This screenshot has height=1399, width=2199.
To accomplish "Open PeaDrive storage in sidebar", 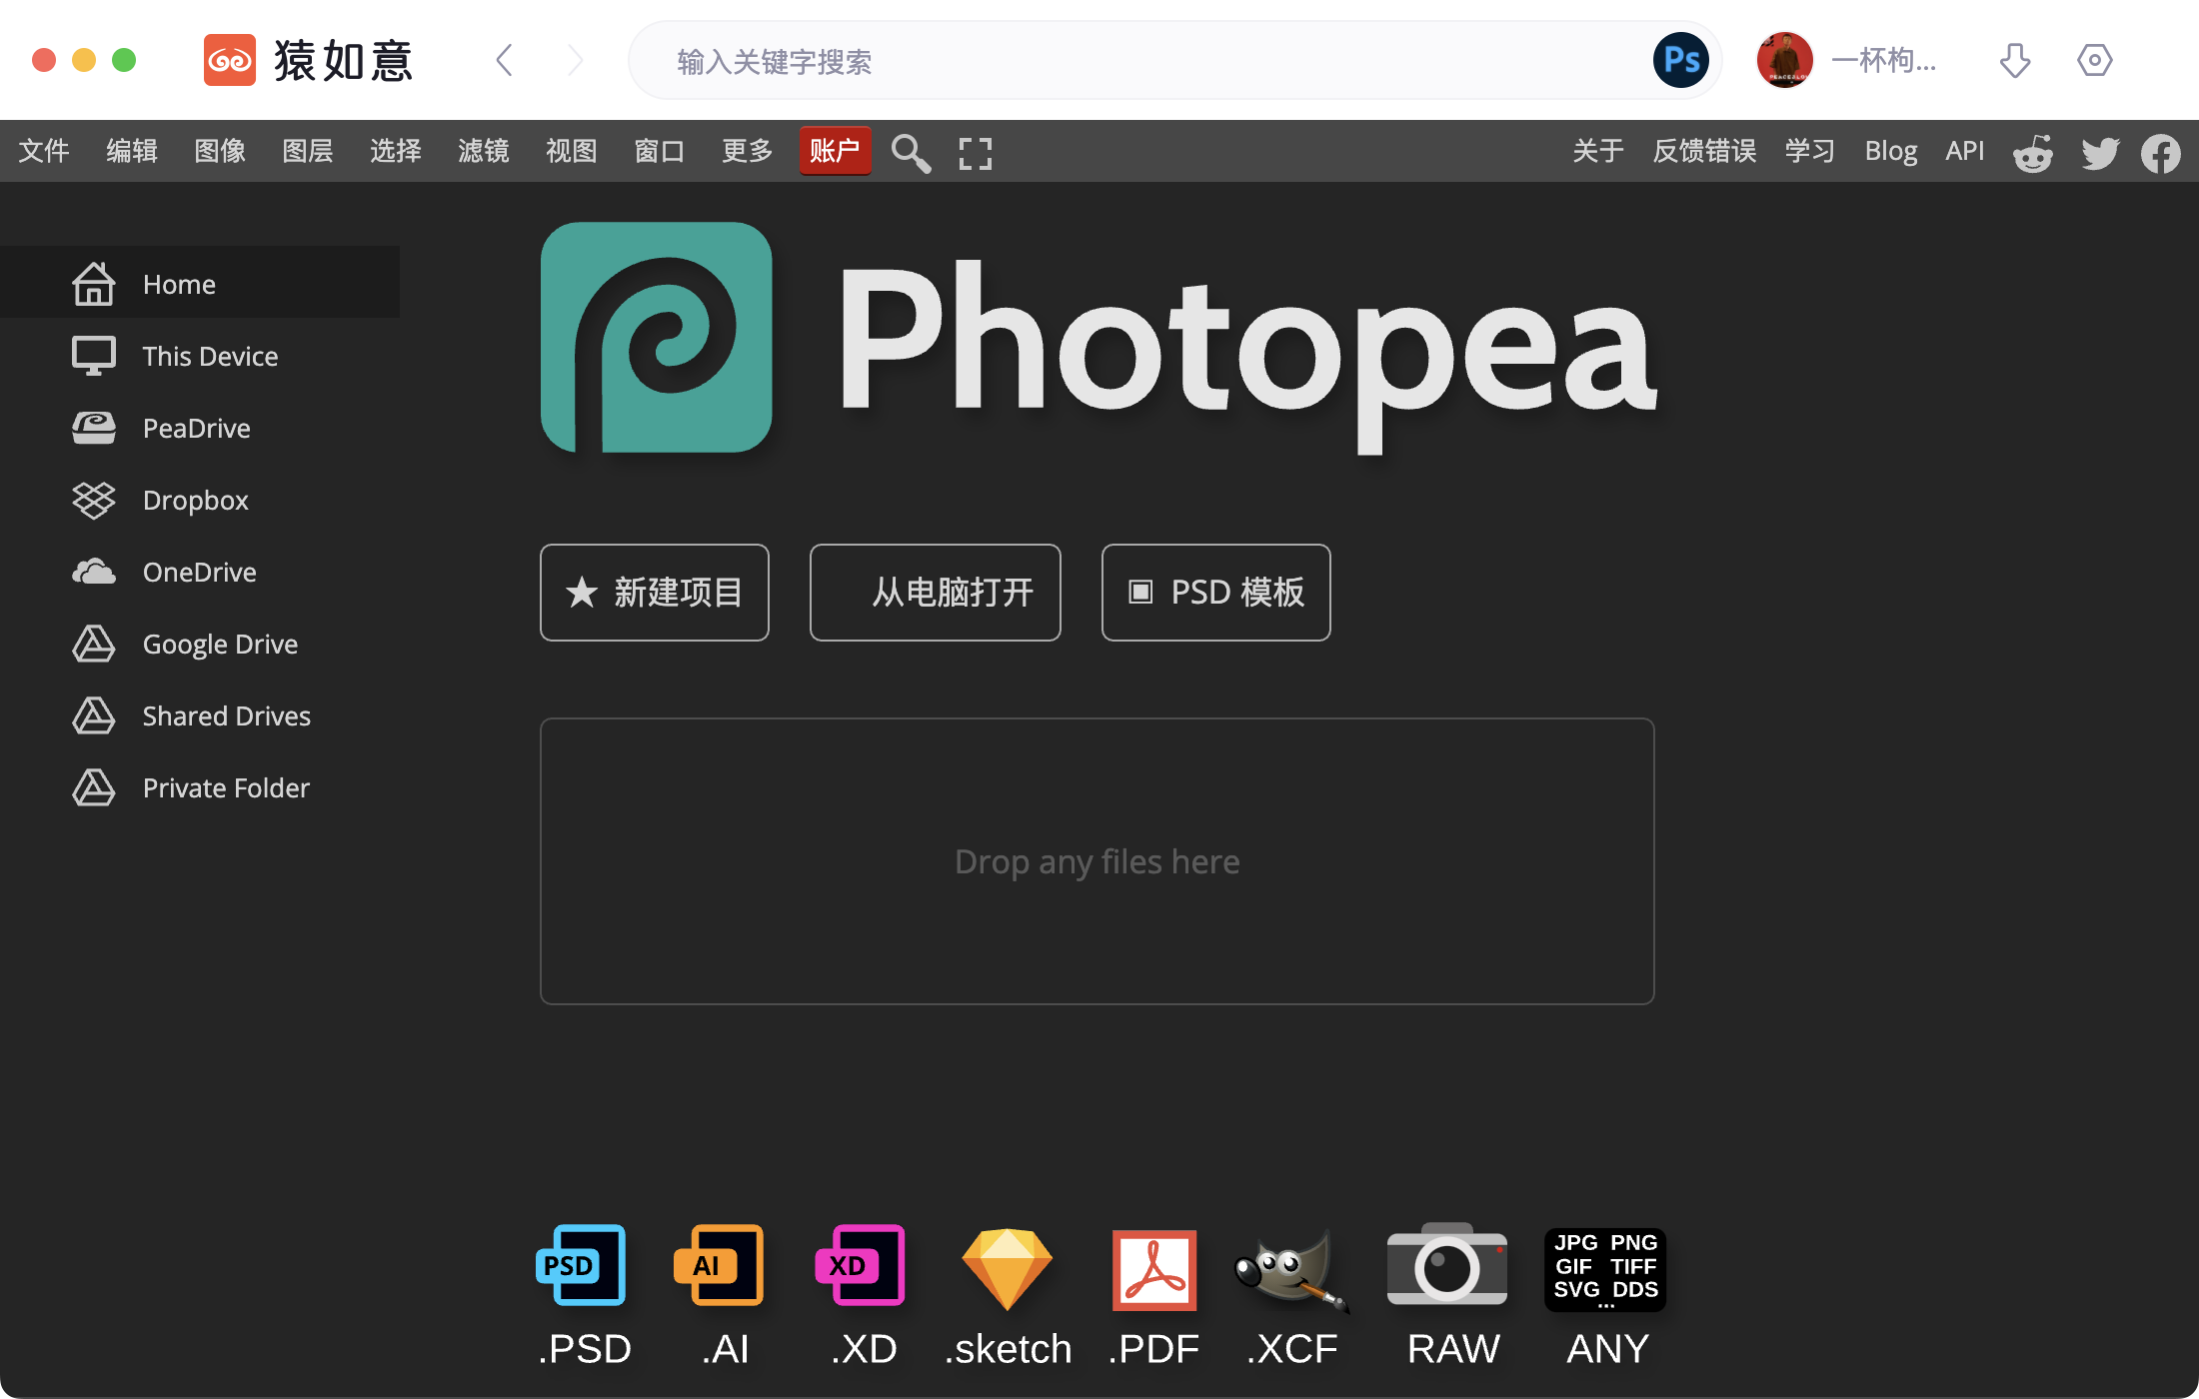I will 200,428.
